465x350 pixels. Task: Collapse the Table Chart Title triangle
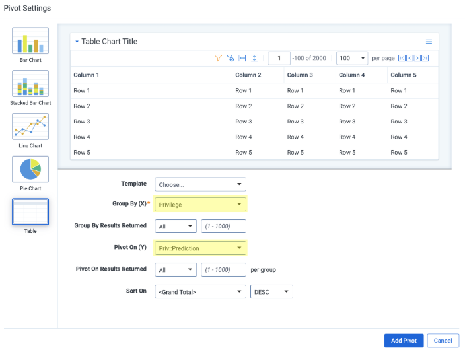point(77,42)
